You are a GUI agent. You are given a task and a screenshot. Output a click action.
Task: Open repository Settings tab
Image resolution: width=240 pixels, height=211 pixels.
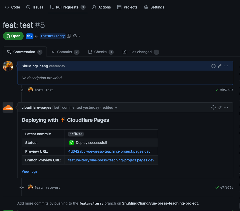coord(154,7)
